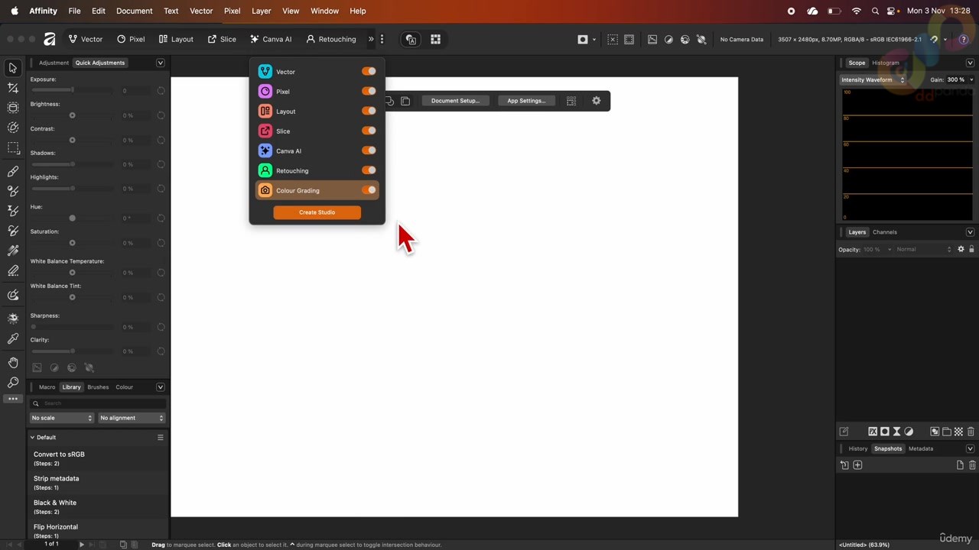
Task: Toggle the Colour Grading studio switch
Action: (x=369, y=190)
